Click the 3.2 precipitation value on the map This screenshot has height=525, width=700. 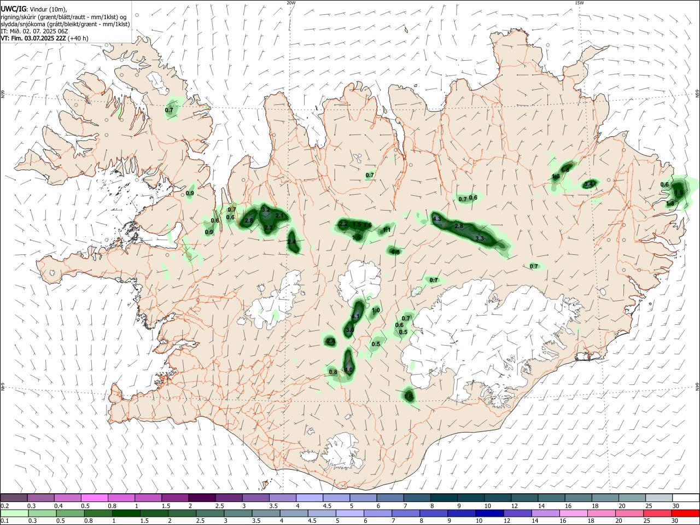266,209
